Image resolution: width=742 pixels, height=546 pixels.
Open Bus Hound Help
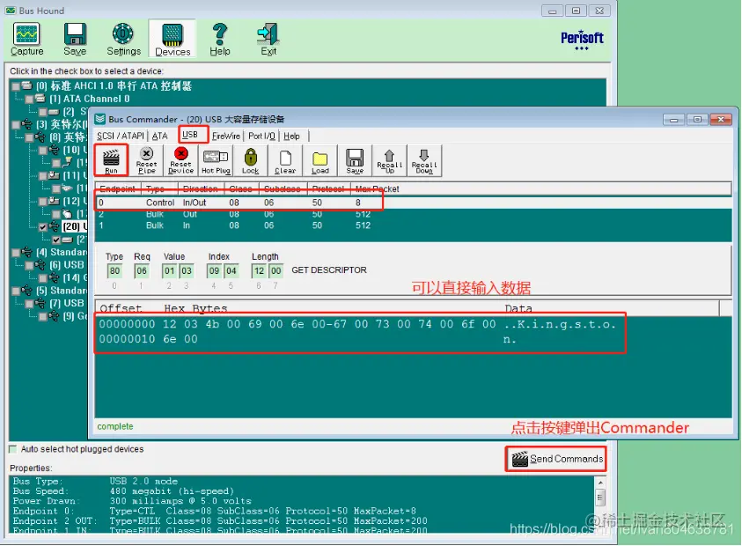coord(220,40)
